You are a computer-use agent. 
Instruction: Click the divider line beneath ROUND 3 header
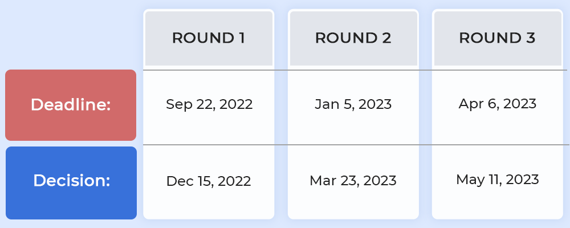click(497, 70)
